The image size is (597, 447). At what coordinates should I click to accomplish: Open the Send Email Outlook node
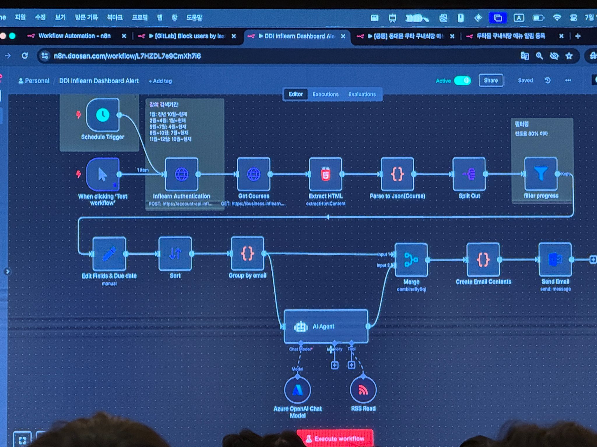click(x=555, y=260)
